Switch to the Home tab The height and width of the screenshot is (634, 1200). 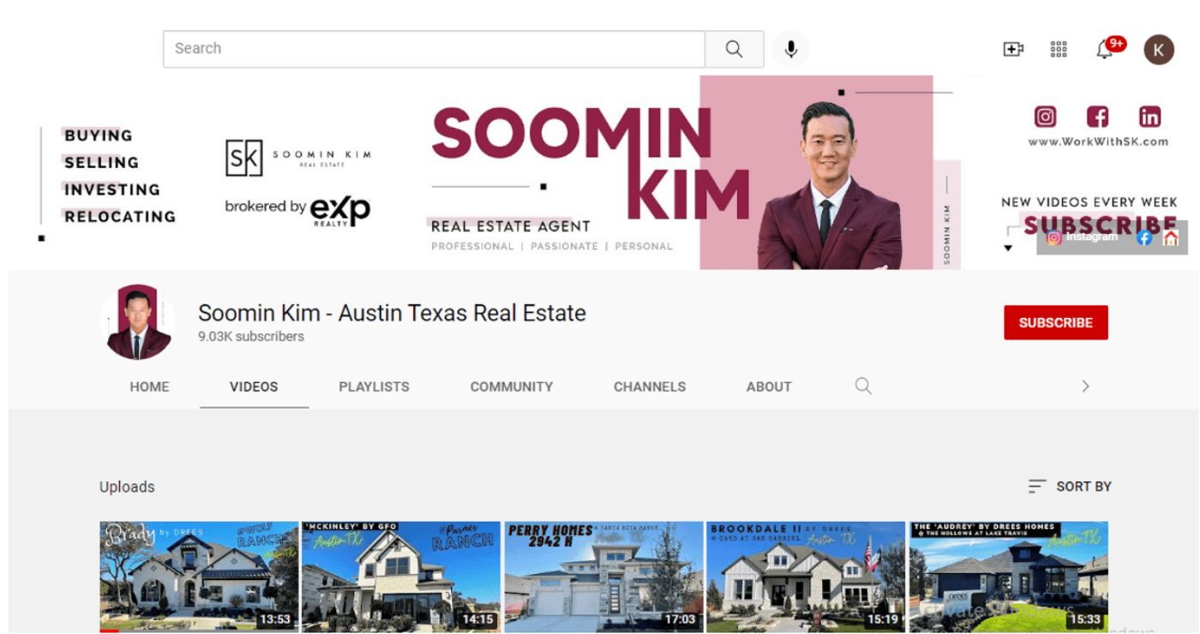click(149, 386)
